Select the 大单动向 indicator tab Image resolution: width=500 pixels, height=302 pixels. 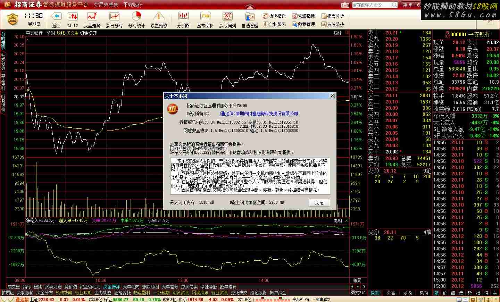click(131, 287)
